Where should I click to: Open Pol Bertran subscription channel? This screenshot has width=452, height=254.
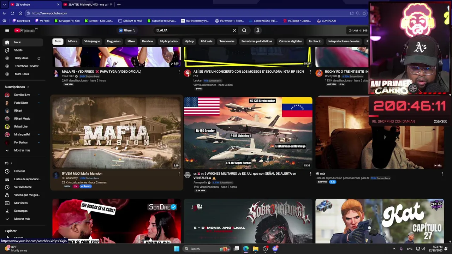[23, 142]
